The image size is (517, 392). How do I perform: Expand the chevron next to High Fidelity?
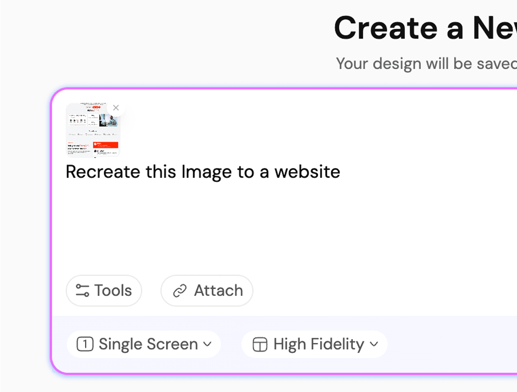[x=374, y=344]
